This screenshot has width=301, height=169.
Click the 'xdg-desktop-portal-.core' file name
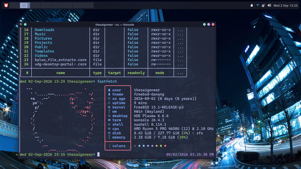pyautogui.click(x=61, y=64)
